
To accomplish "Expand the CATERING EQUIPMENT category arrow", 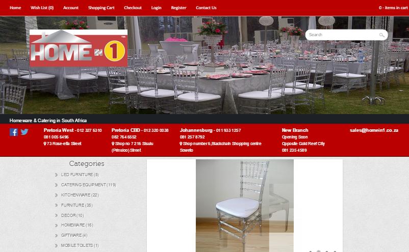I will click(x=56, y=185).
